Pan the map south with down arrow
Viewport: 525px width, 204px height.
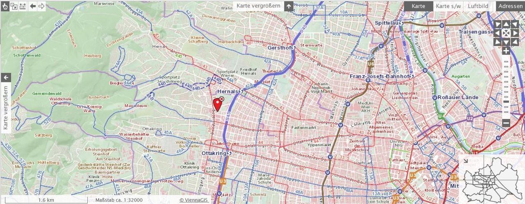pyautogui.click(x=506, y=42)
